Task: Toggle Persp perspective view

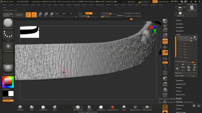Action: click(x=165, y=41)
